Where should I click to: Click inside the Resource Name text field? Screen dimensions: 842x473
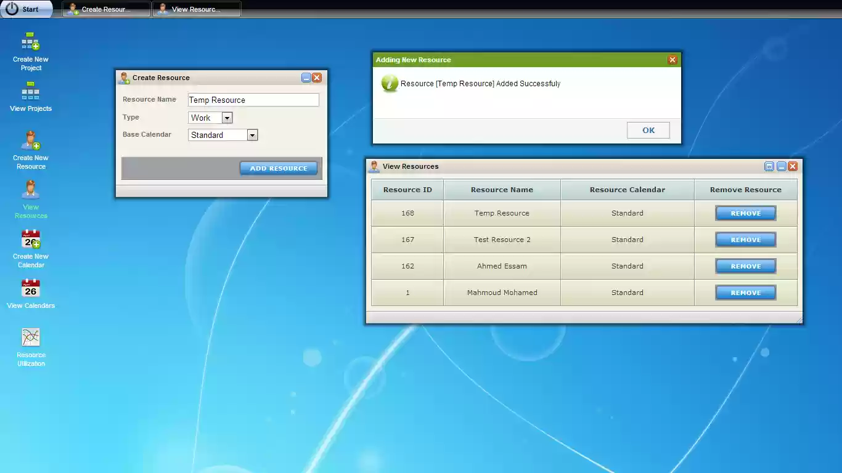(253, 100)
